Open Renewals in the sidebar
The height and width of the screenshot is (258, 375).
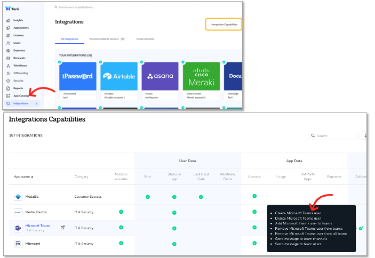(x=19, y=58)
